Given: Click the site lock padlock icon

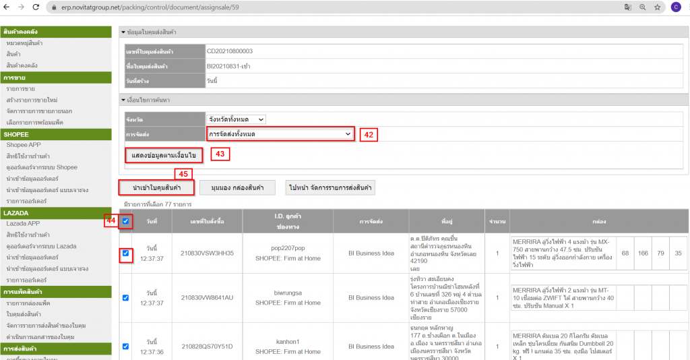Looking at the screenshot, I should [54, 7].
